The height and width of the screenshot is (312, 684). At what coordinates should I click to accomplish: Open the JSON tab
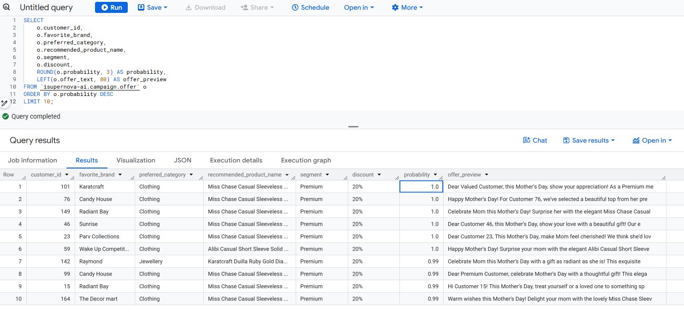[183, 160]
